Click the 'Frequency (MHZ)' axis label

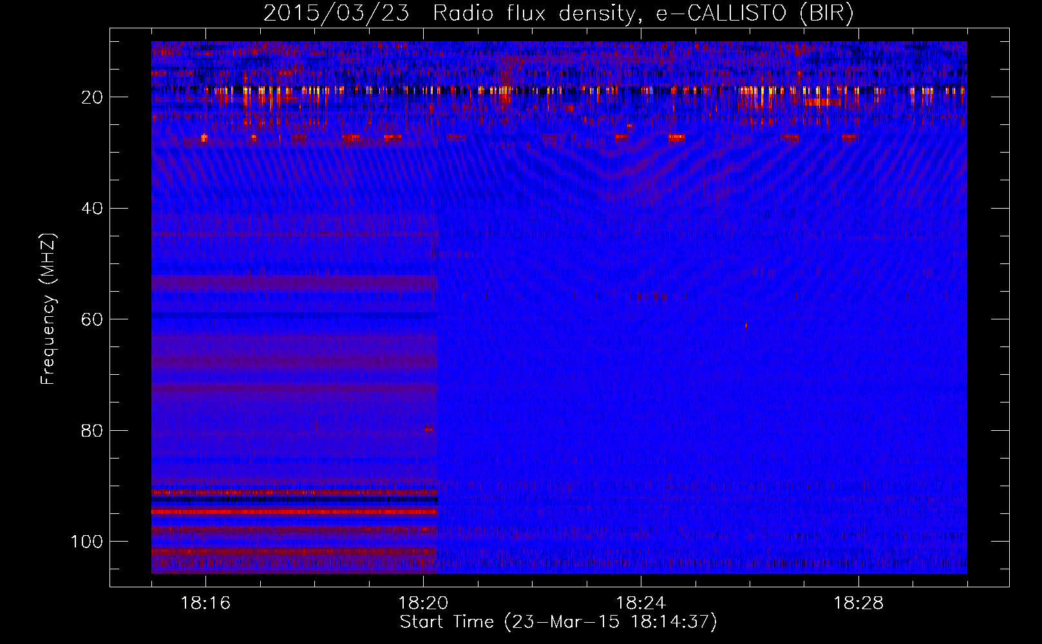click(48, 309)
